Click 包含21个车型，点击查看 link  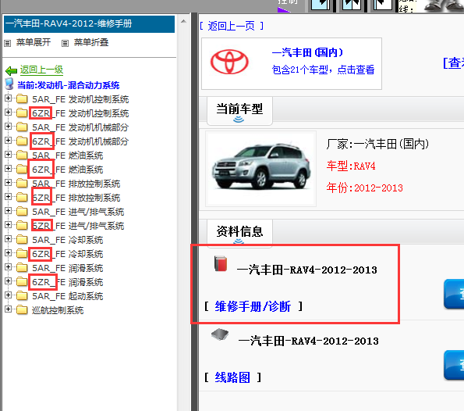[323, 70]
